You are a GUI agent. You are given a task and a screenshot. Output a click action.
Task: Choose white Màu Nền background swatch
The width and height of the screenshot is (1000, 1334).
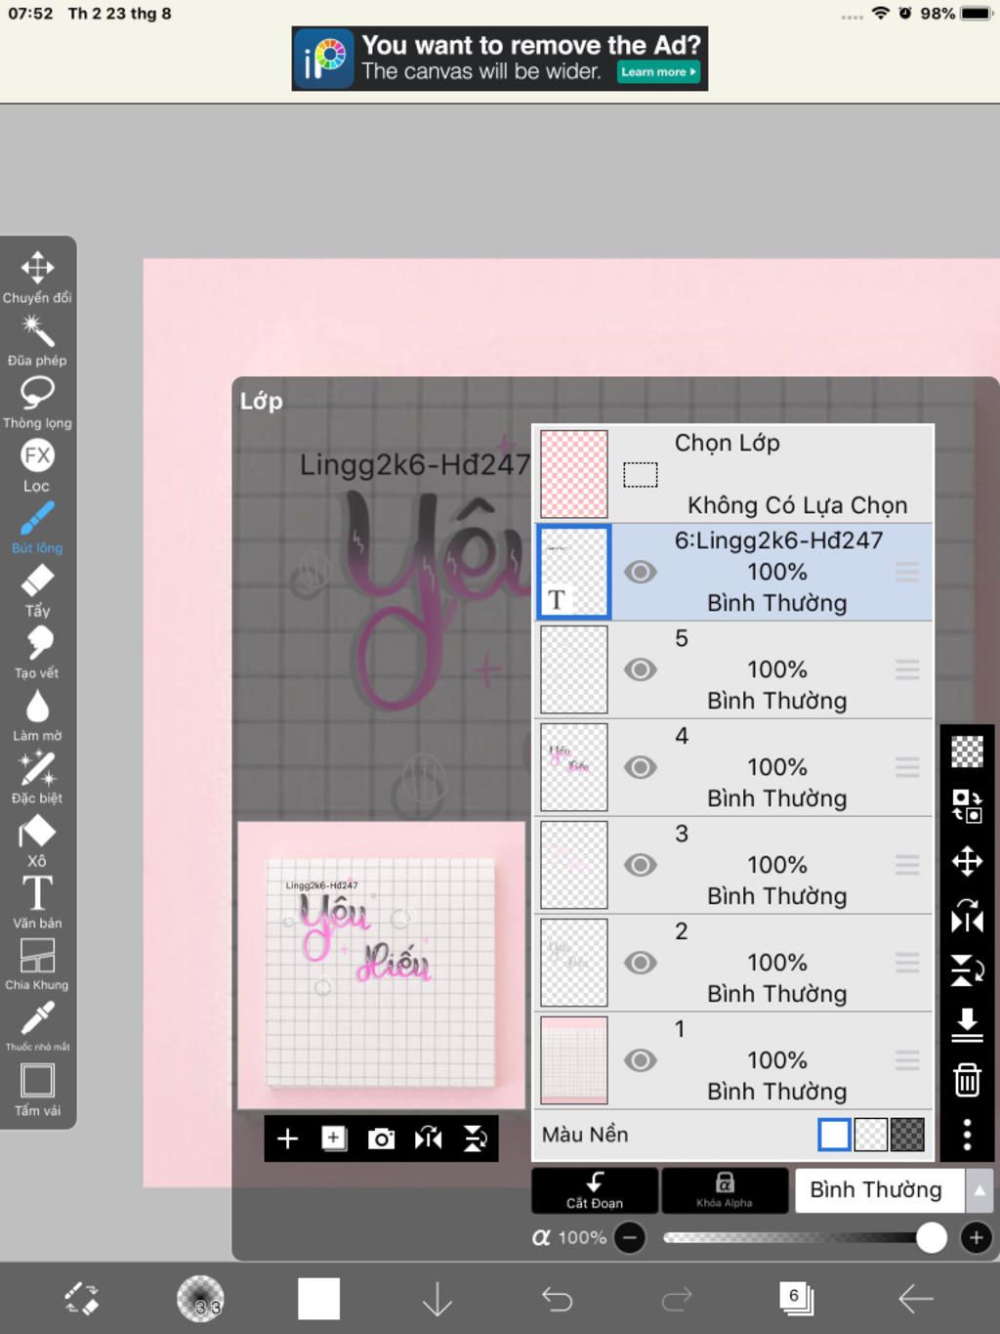pyautogui.click(x=834, y=1135)
